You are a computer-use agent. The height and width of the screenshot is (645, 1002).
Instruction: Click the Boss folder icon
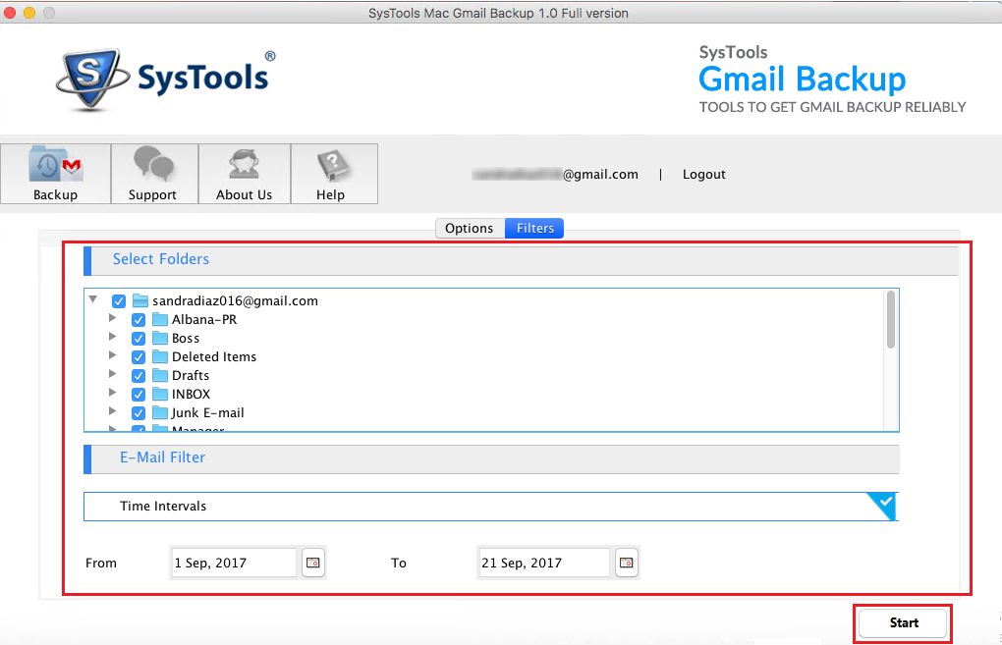(x=160, y=338)
